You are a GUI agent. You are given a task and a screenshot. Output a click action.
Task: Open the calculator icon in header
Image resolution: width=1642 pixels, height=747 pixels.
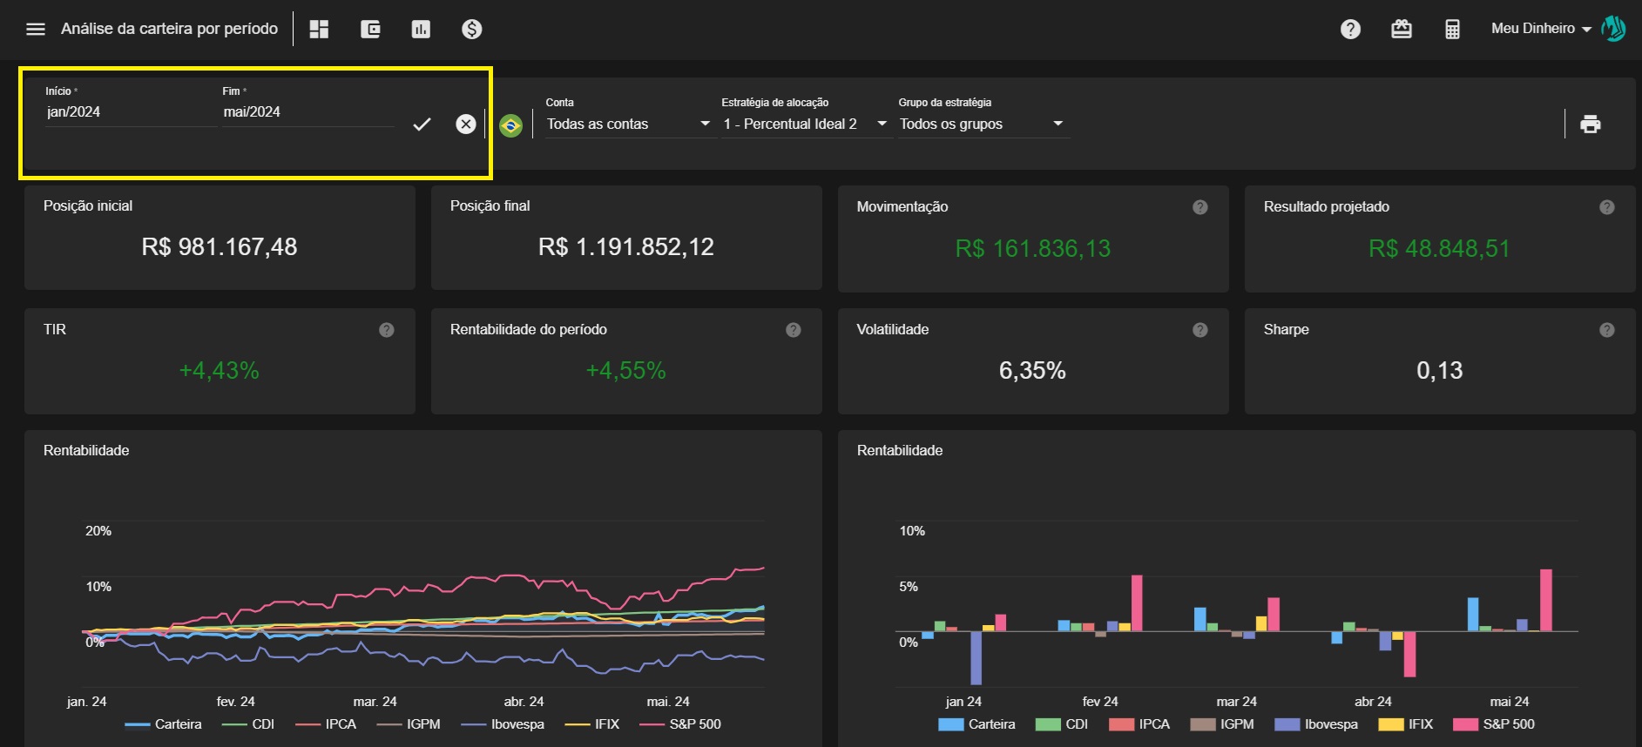1452,30
